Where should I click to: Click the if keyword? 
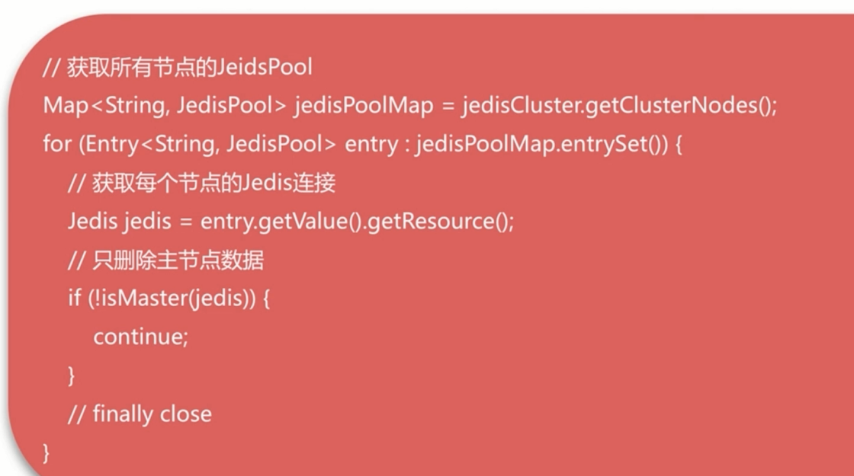[73, 299]
